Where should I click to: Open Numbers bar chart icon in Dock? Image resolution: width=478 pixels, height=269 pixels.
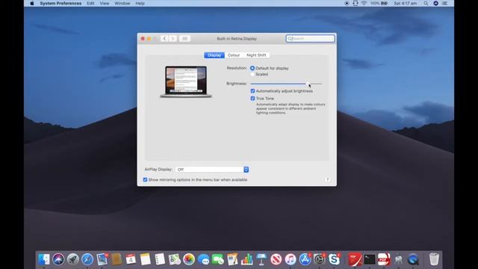247,259
